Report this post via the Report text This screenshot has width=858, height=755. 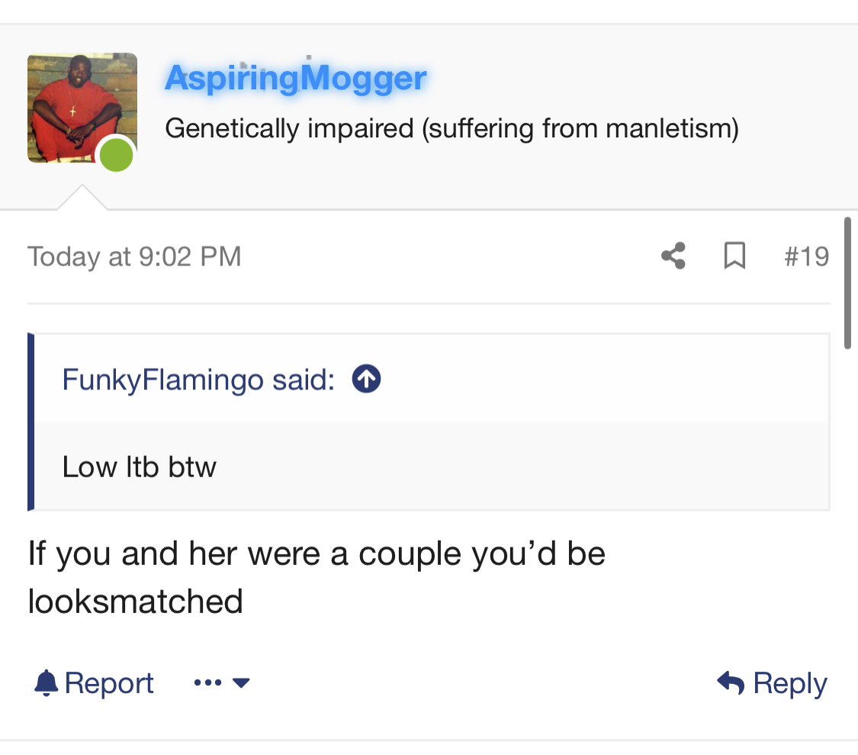(109, 683)
